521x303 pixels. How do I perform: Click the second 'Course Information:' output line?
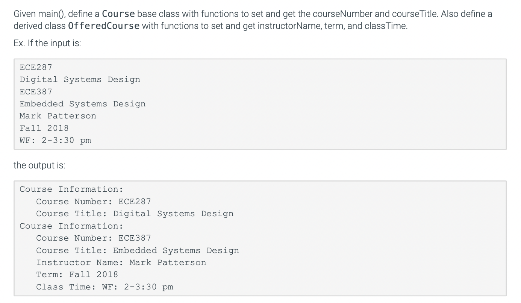click(71, 226)
